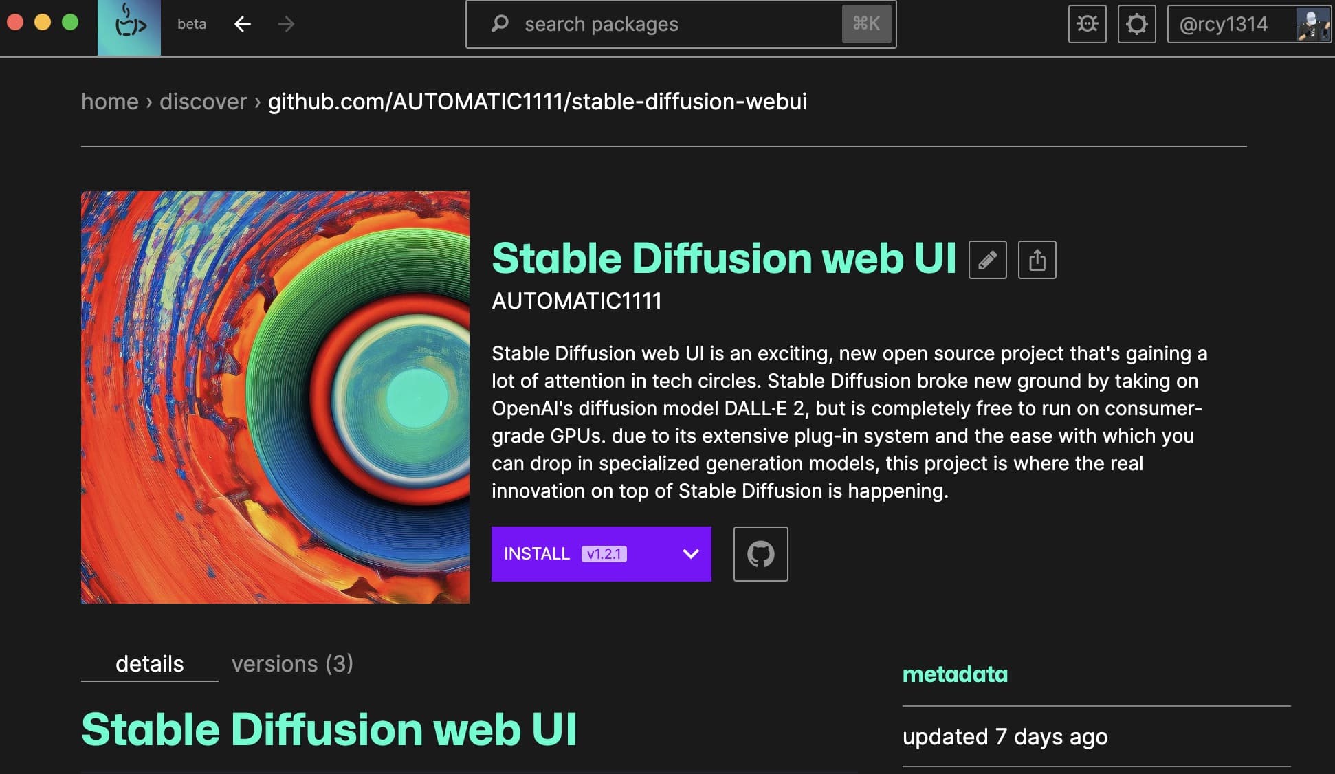Go forward with the right arrow
Screen dimensions: 1335x774
286,25
